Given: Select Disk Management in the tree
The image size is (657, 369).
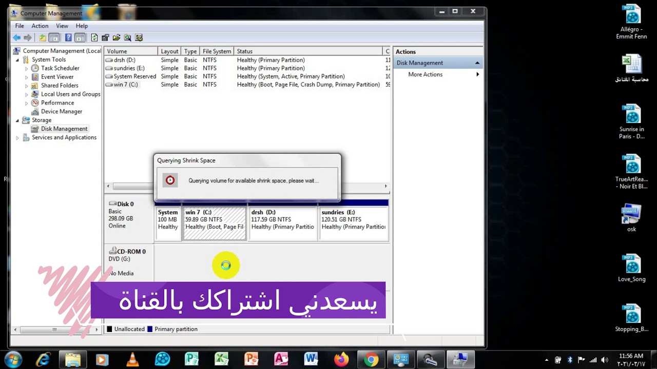Looking at the screenshot, I should [x=64, y=129].
